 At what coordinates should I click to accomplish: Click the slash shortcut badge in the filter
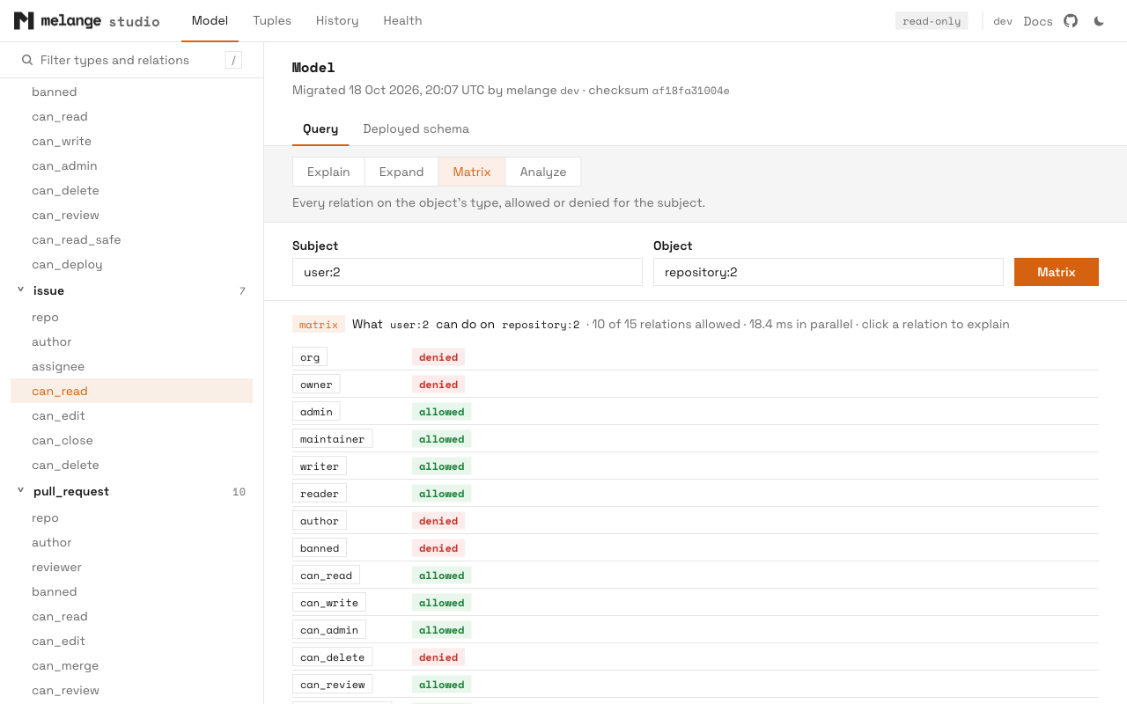[x=233, y=60]
